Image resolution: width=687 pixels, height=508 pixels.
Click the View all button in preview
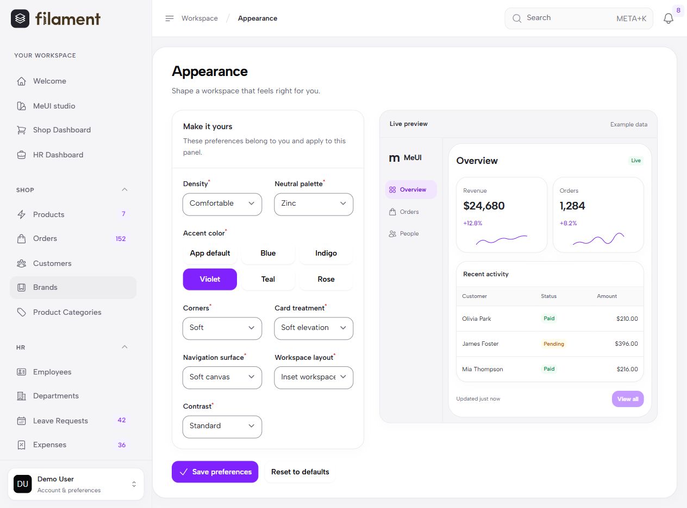pos(628,399)
